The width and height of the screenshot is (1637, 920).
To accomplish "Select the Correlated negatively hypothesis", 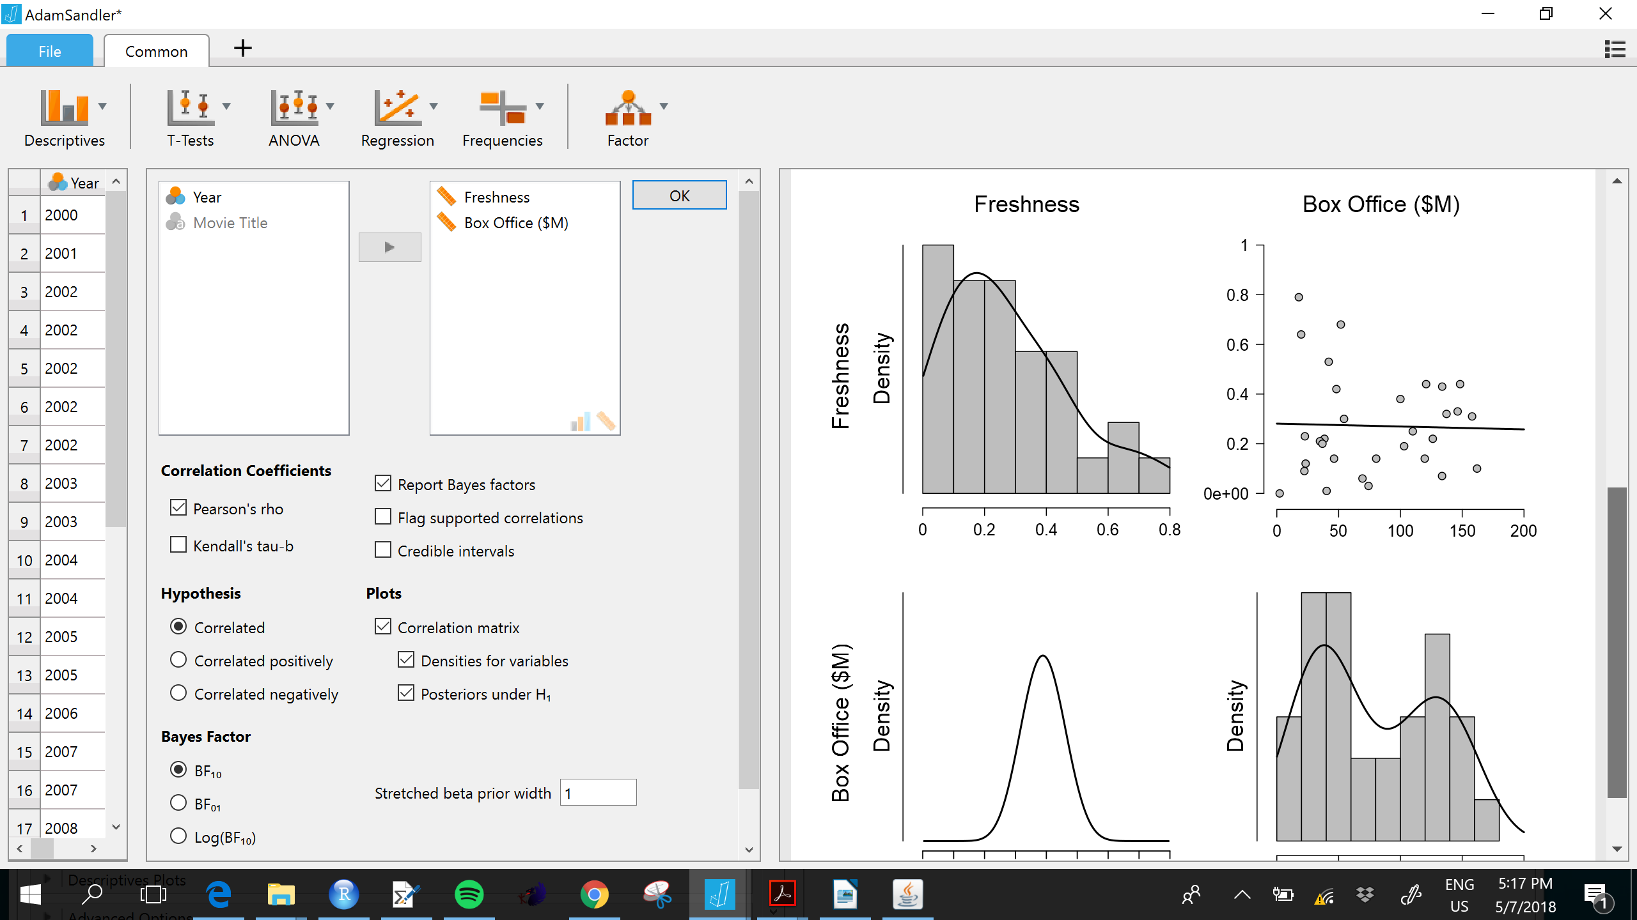I will pyautogui.click(x=178, y=693).
